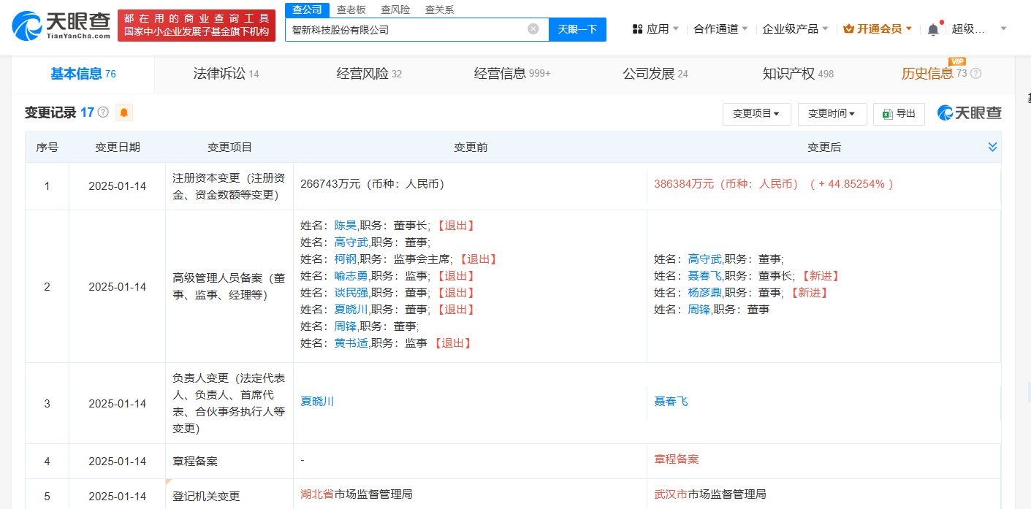The image size is (1031, 509).
Task: Click the 天眼一下 search button
Action: 577,29
